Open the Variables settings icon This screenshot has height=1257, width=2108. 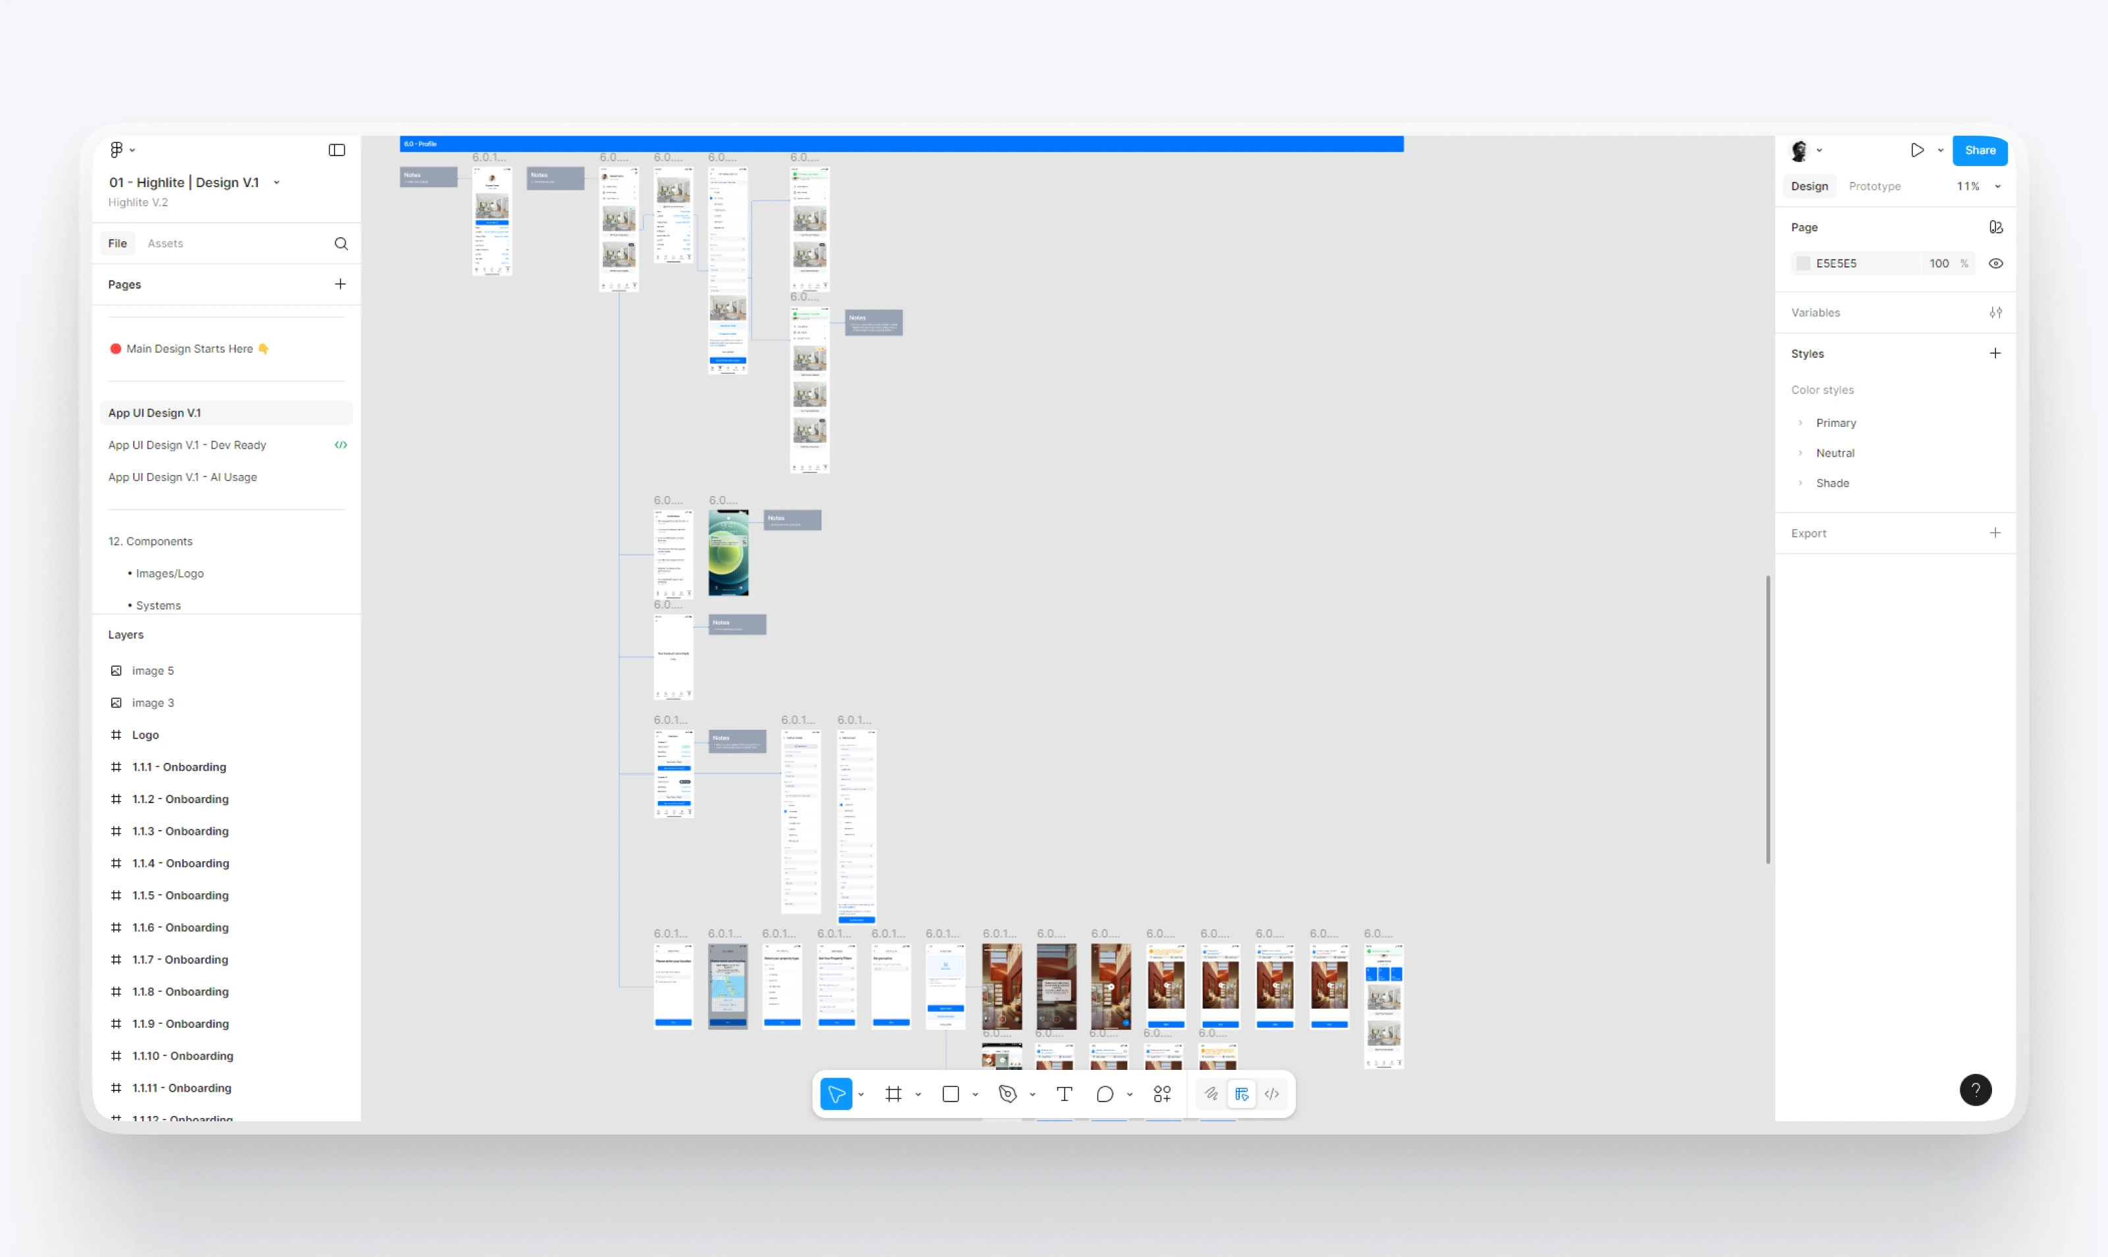coord(1995,312)
